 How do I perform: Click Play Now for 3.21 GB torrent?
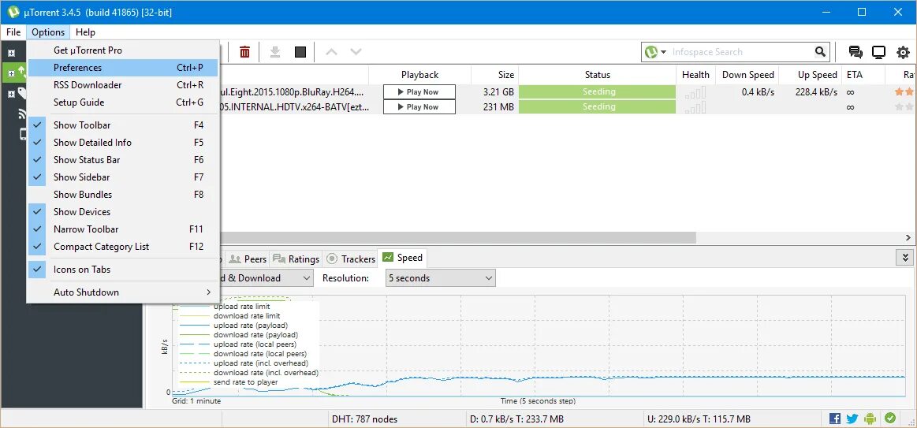point(419,91)
